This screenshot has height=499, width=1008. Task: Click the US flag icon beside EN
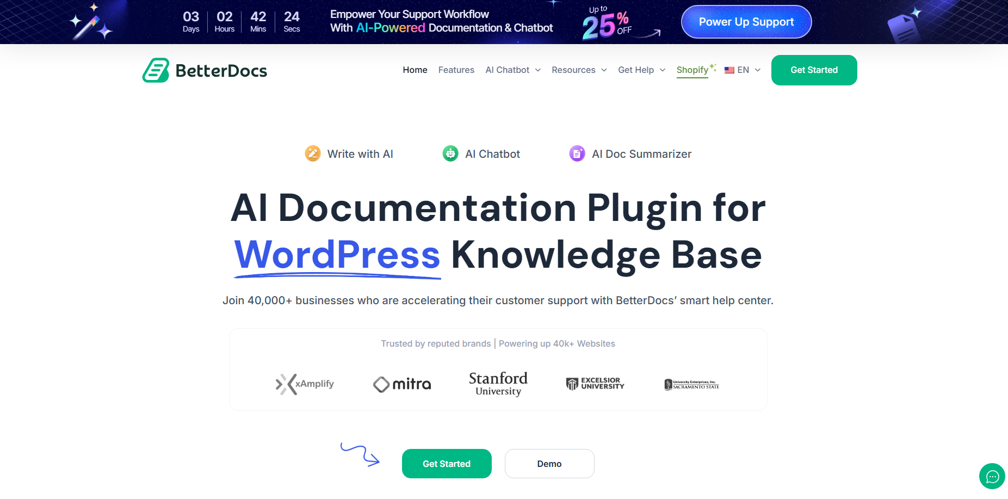[729, 70]
